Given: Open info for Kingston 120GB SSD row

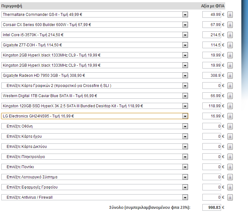Looking at the screenshot, I should coord(230,106).
